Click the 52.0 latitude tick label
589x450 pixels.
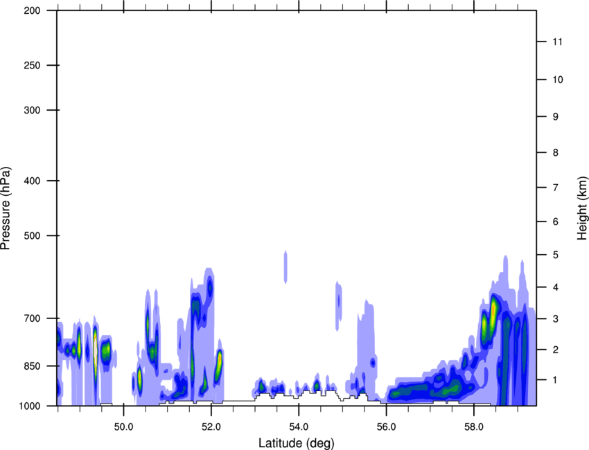click(211, 427)
